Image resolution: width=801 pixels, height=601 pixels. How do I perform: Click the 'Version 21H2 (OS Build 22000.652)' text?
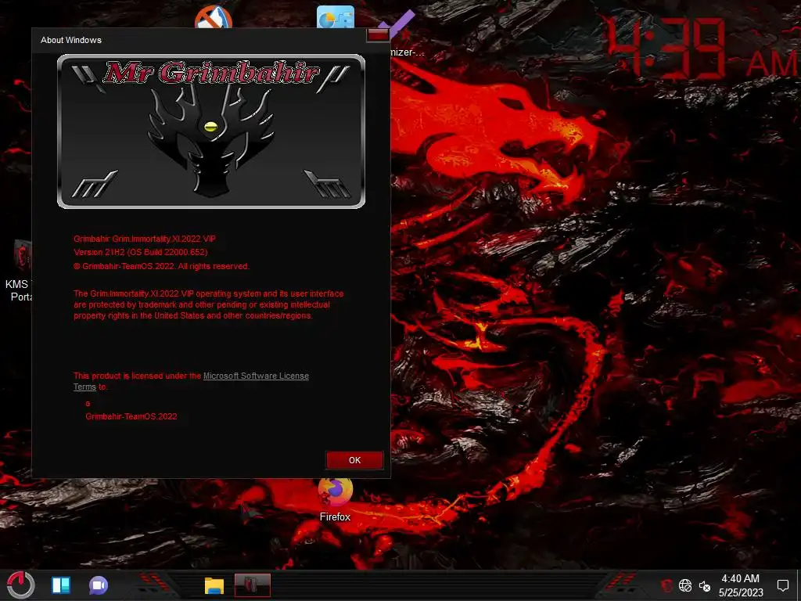tap(141, 252)
